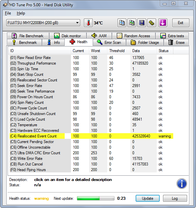Click the copy screenshot to clipboard icon

coord(132,23)
